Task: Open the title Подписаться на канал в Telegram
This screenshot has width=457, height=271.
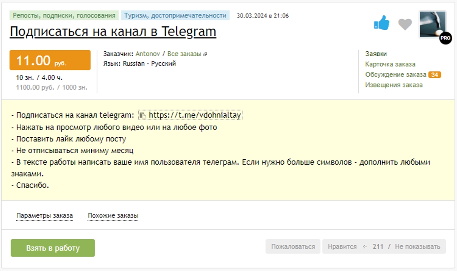Action: (113, 31)
